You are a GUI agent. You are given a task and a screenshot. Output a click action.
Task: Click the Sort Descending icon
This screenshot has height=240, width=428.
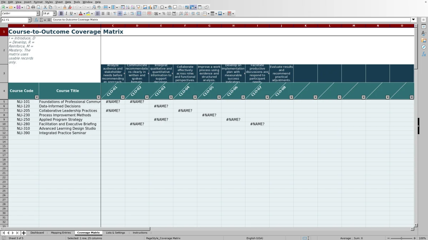(133, 7)
